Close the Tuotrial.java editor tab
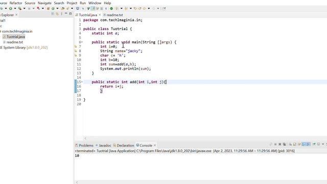Viewport: 327px width, 184px height. coord(100,15)
